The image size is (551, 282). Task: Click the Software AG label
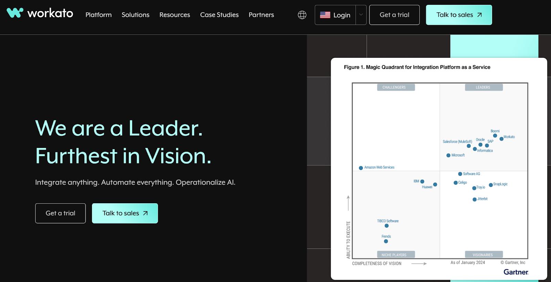(x=471, y=174)
